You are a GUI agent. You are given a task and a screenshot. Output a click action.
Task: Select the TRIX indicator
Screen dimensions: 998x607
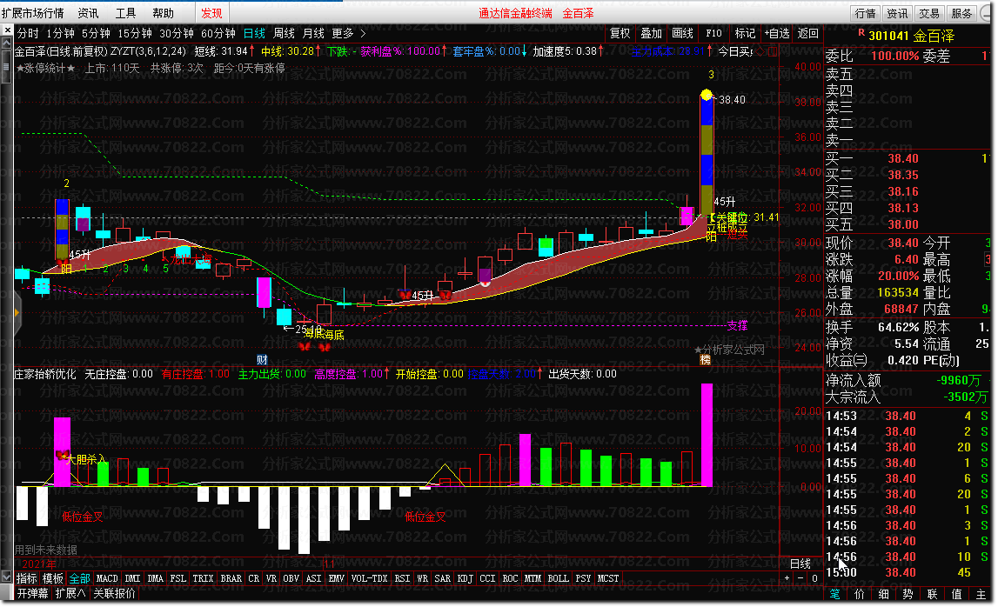[x=203, y=578]
